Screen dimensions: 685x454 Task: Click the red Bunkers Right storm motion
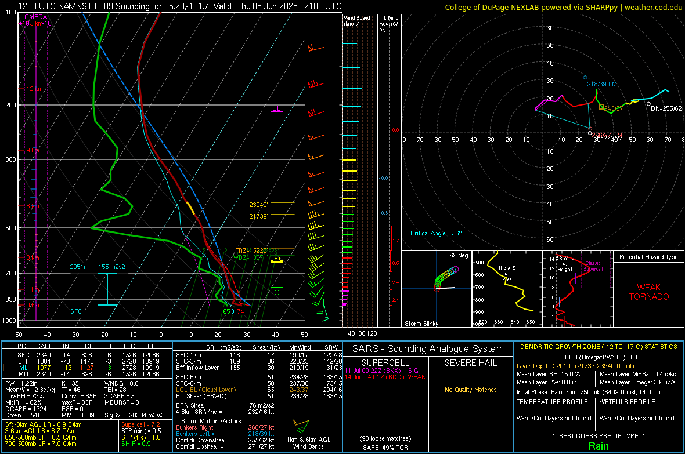(225, 428)
